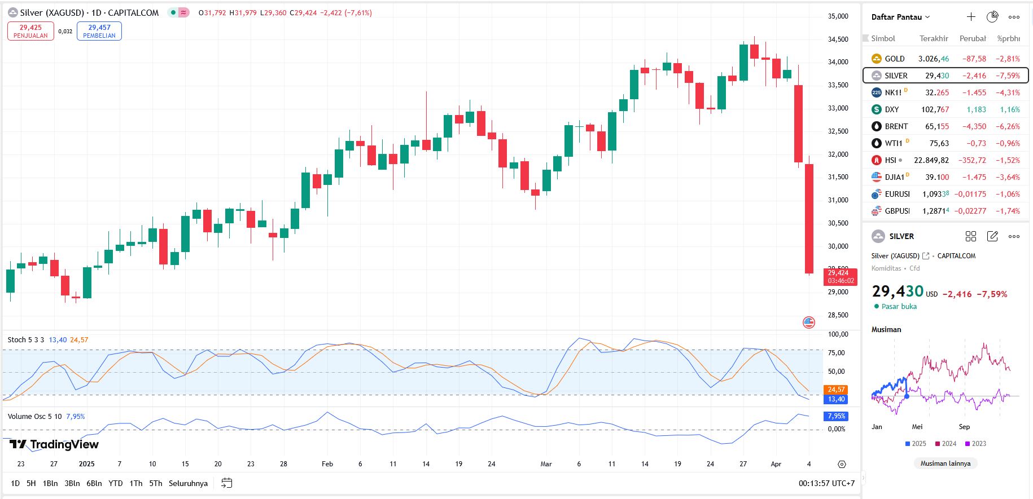Viewport: 1033px width, 499px height.
Task: Open the watchlist pie chart view icon
Action: [x=992, y=17]
